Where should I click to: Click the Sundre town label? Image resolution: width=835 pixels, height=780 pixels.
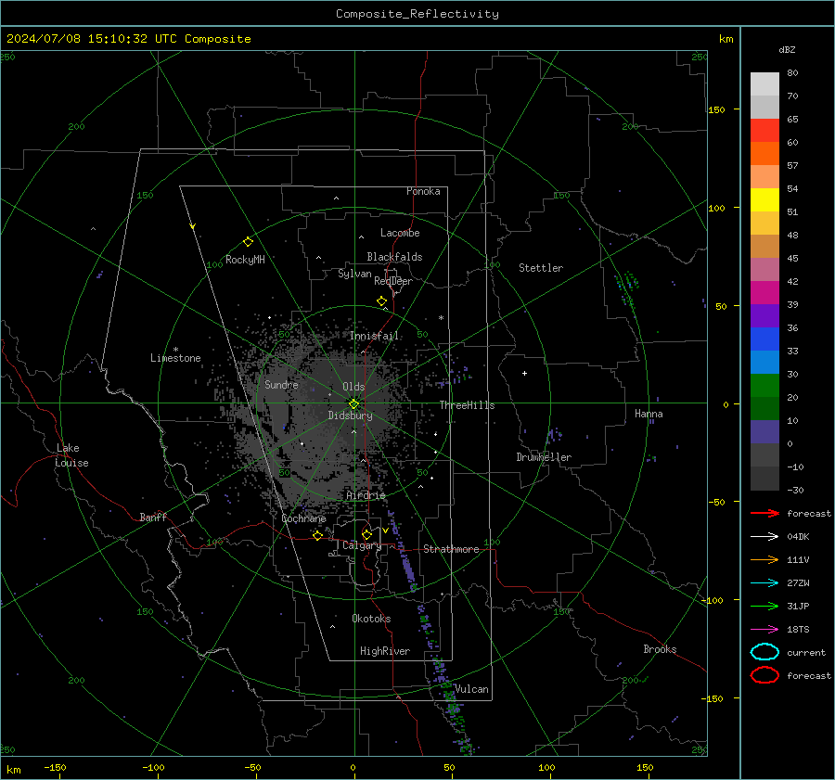coord(281,384)
